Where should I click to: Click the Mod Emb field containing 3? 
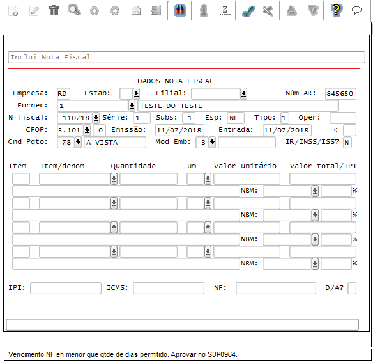[x=202, y=143]
